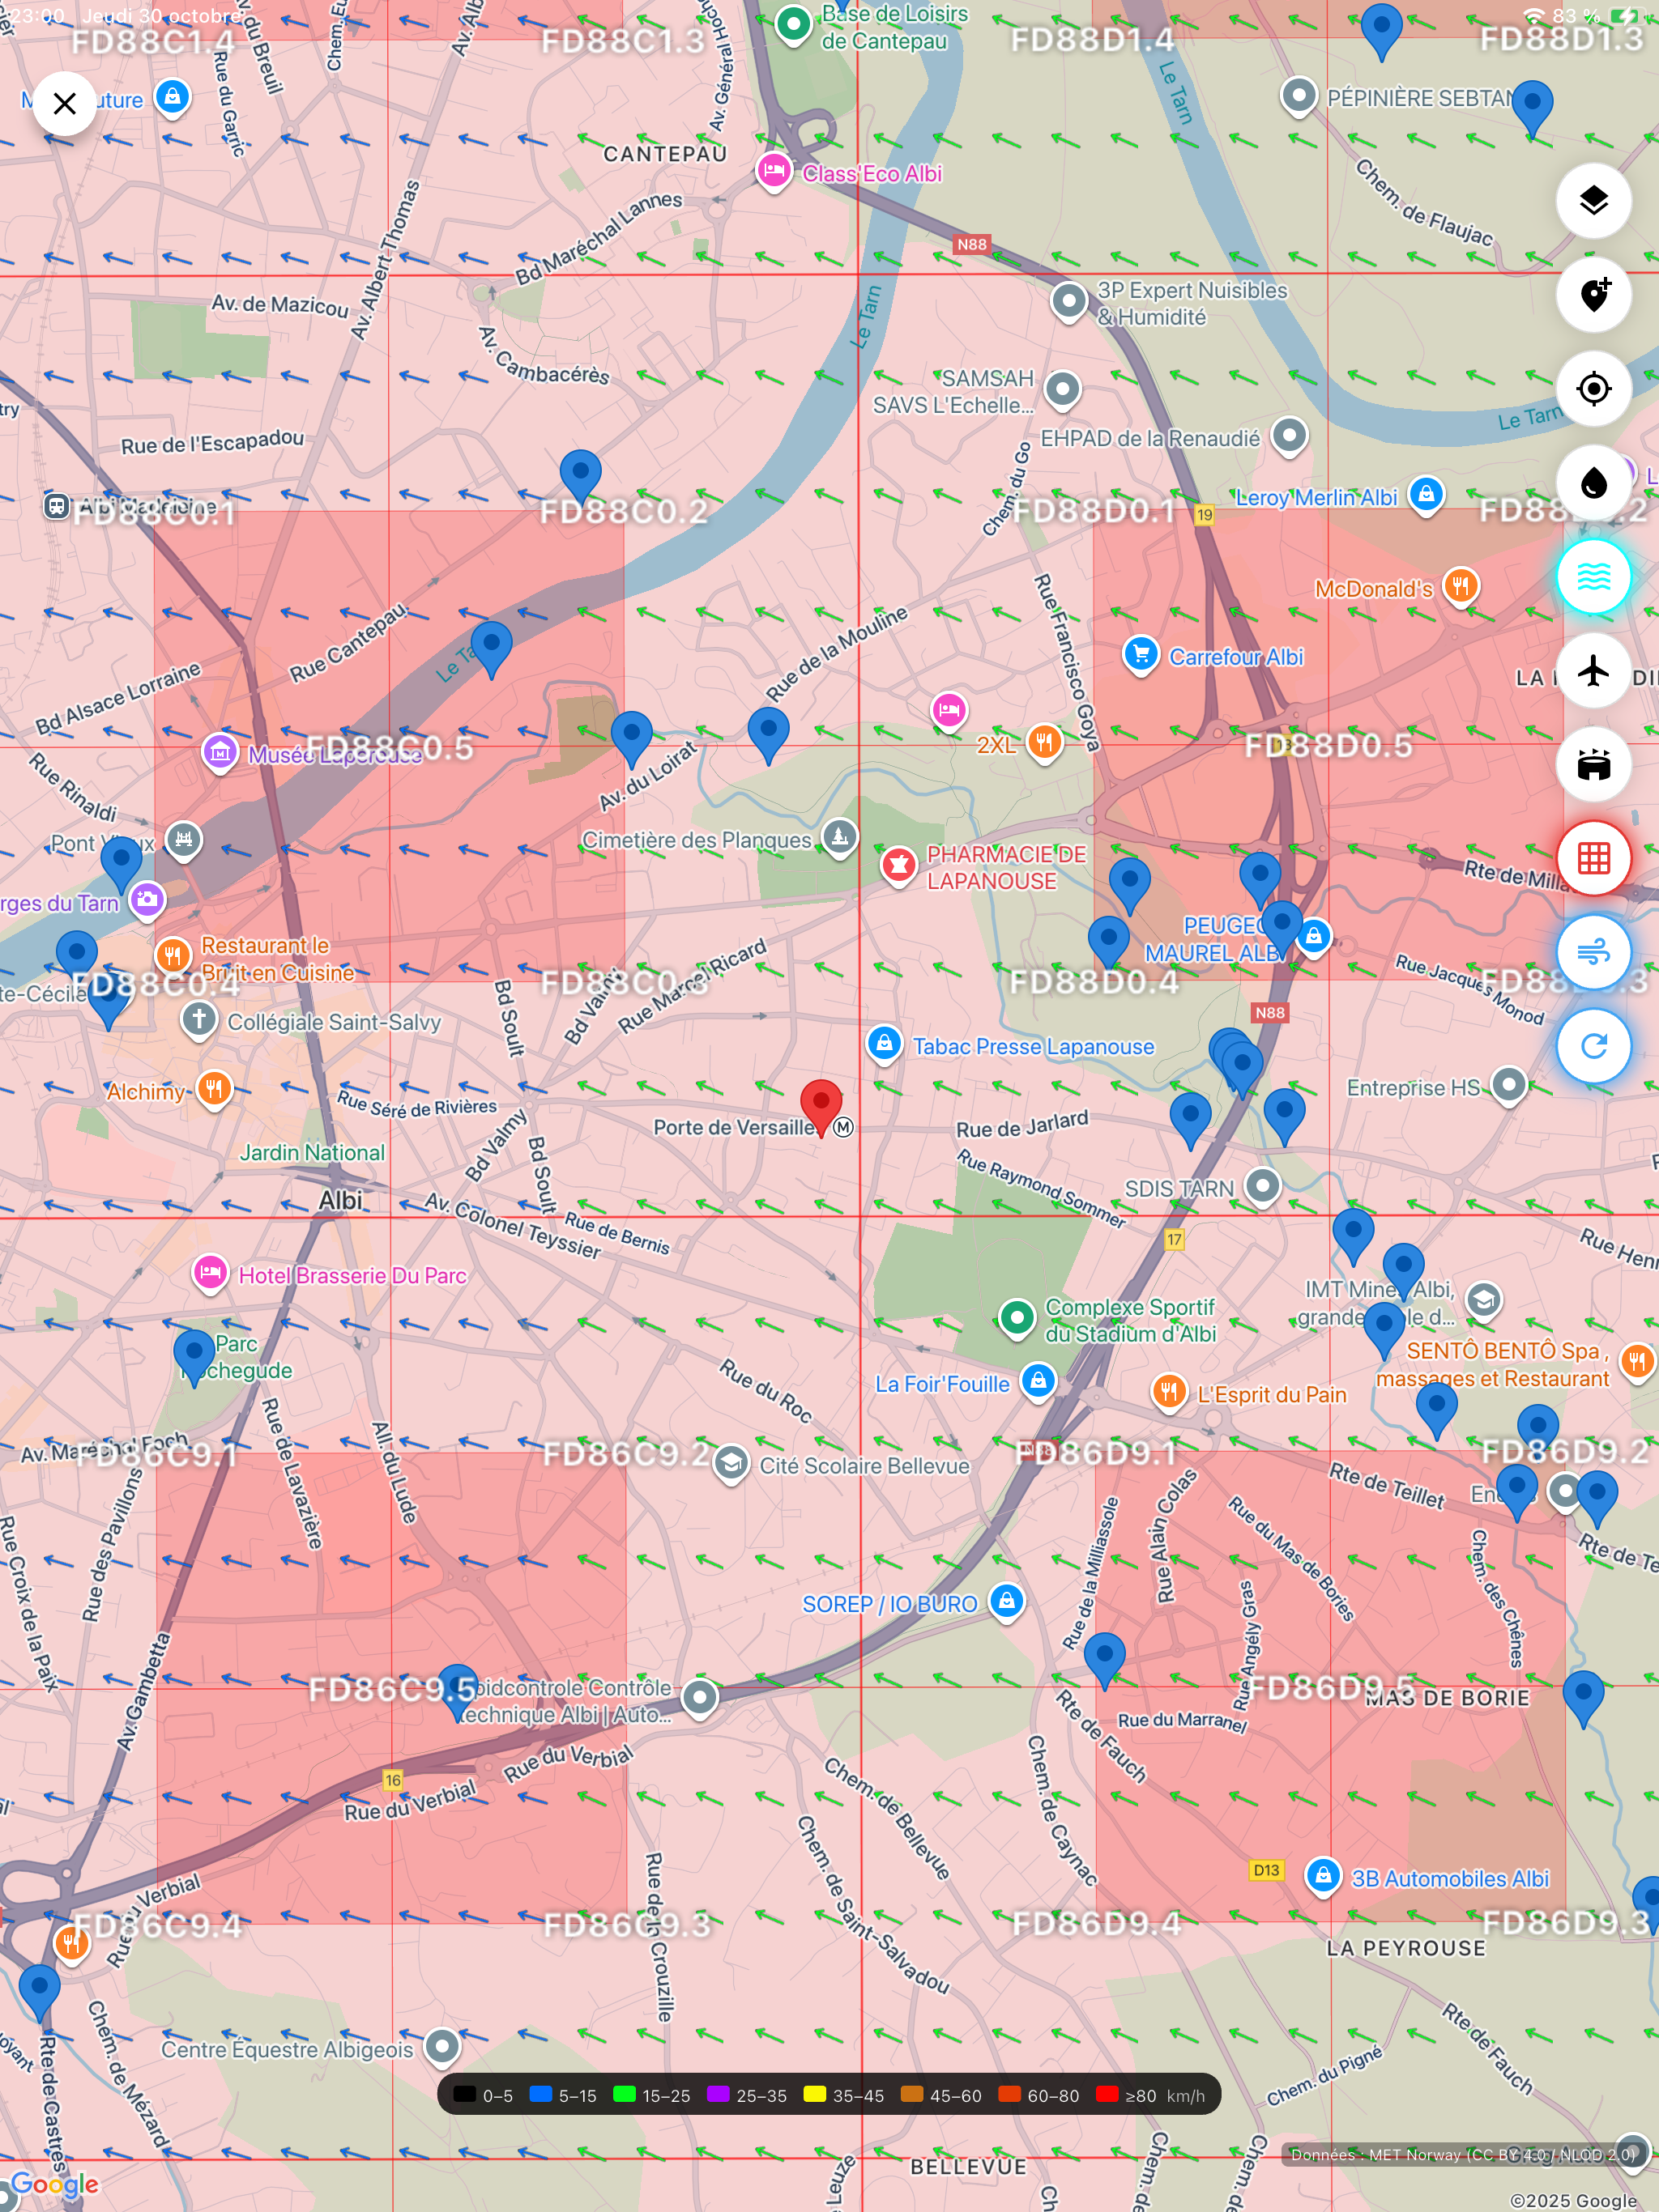Tap the SOREP / IO BURO shop icon
Viewport: 1659px width, 2212px height.
(x=1007, y=1602)
